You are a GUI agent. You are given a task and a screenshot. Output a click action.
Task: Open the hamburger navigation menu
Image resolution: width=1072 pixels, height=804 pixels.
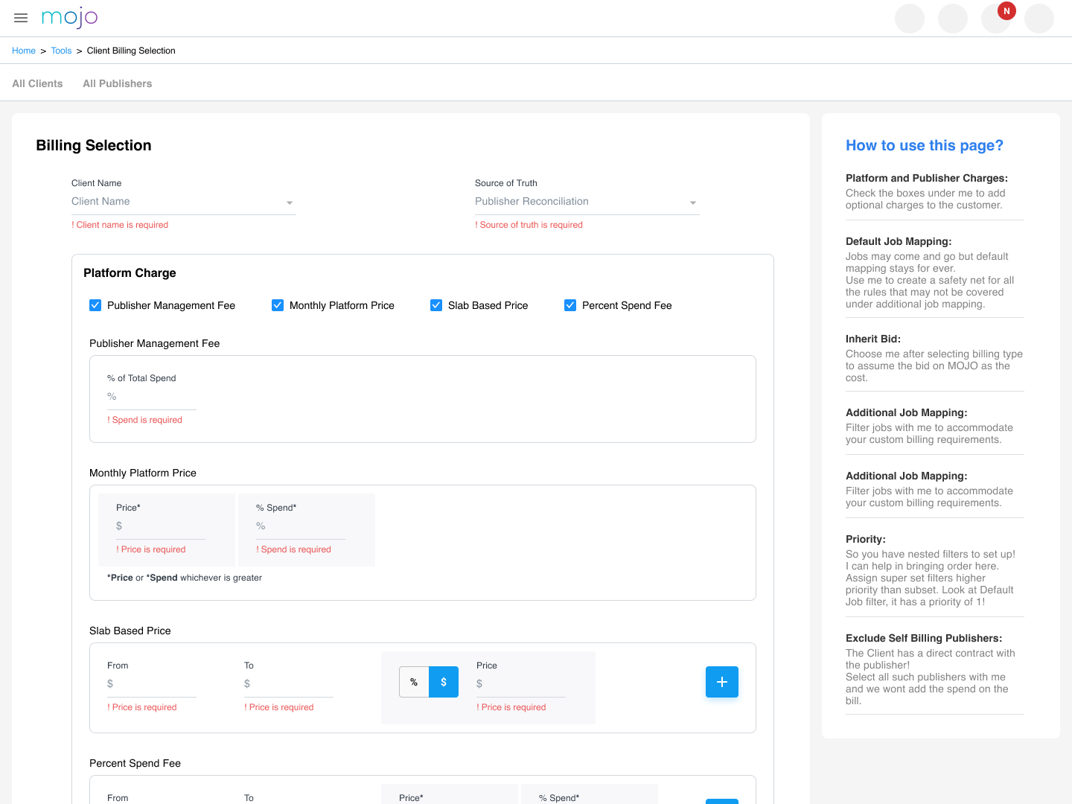click(x=21, y=18)
